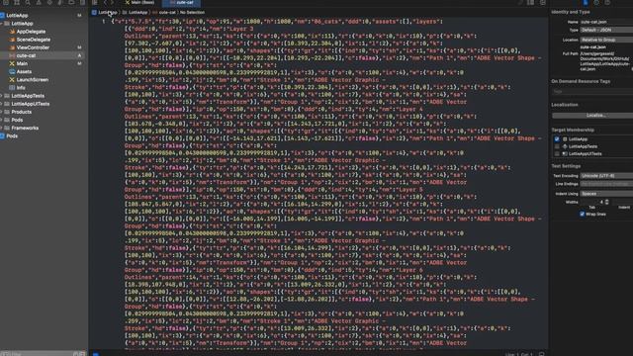
Task: Click the Swift icon beside SceneDelegate
Action: click(x=12, y=40)
